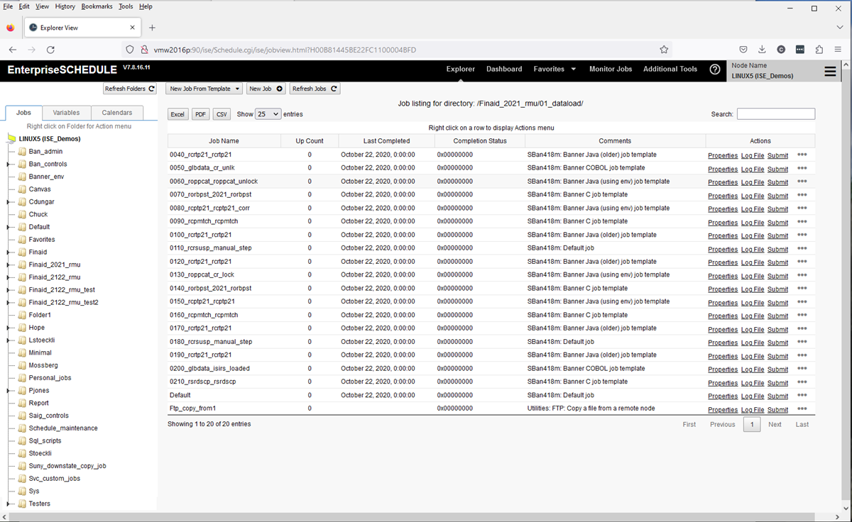852x522 pixels.
Task: Open the Show entries count dropdown
Action: (268, 114)
